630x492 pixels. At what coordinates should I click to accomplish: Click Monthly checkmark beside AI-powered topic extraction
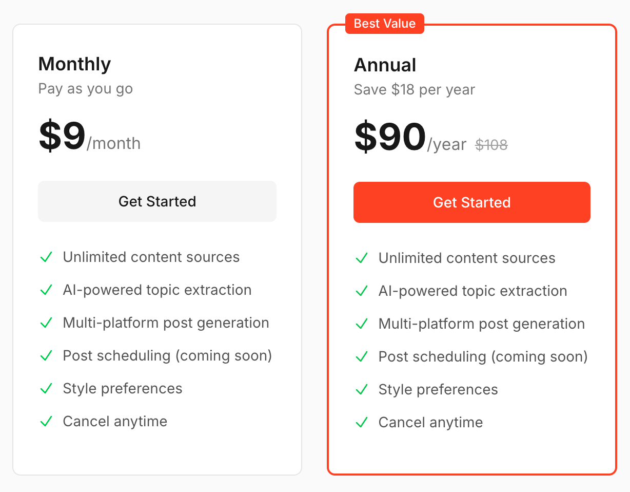46,290
